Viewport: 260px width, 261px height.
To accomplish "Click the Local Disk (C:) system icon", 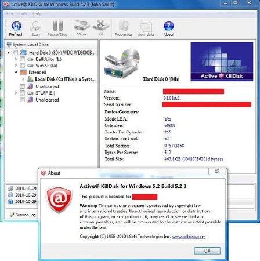I will pos(30,79).
